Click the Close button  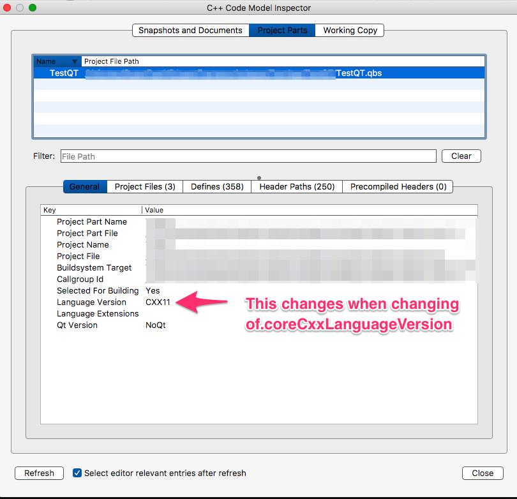point(482,473)
